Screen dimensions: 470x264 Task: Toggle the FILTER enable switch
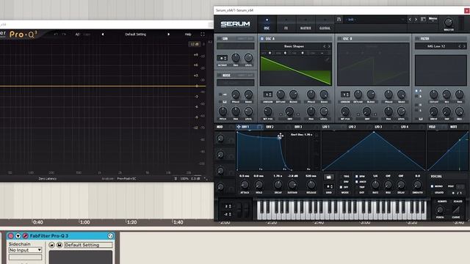coord(417,39)
